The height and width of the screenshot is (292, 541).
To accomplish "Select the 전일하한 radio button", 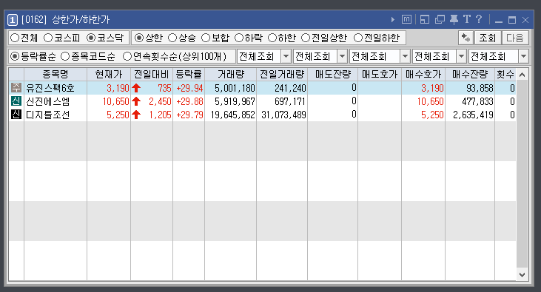I will coord(358,38).
